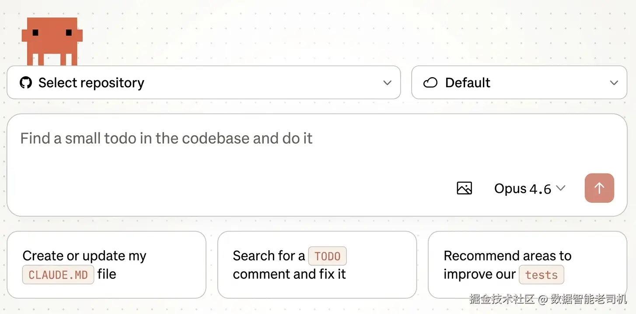636x314 pixels.
Task: Open the Opus 4.6 model selector
Action: pyautogui.click(x=522, y=188)
